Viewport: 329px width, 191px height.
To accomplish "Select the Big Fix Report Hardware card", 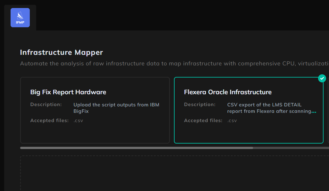I will [95, 110].
